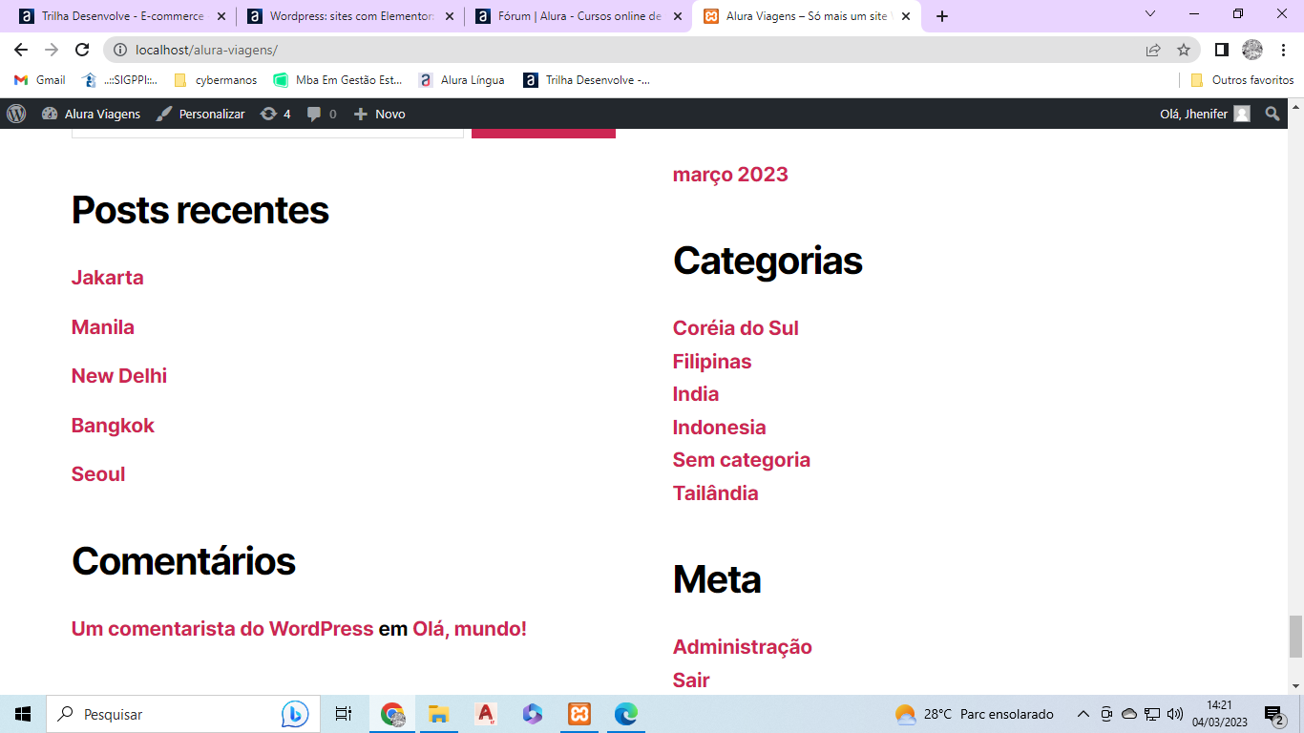Click the taskbar Pesquisar search box
Viewport: 1304px width, 733px height.
click(x=182, y=714)
